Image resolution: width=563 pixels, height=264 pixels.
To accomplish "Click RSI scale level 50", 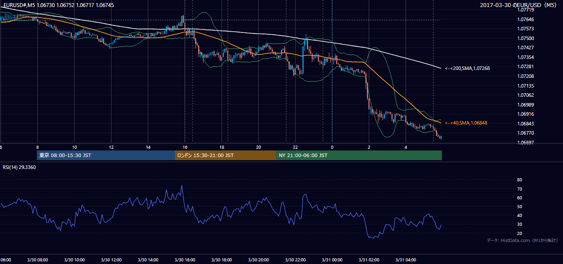I will click(520, 206).
